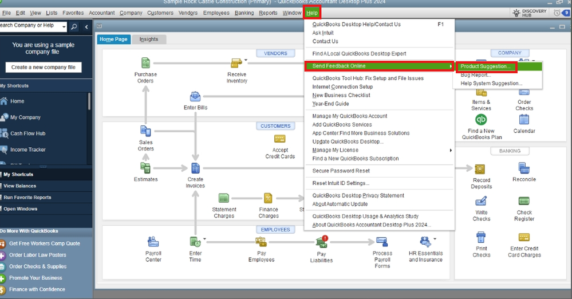
Task: Open Record Deposits icon
Action: coord(480,169)
